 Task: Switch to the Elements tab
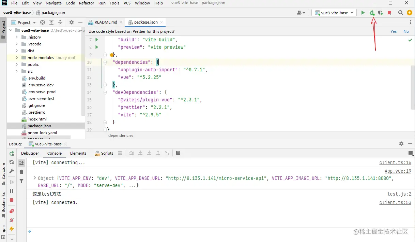pyautogui.click(x=78, y=153)
